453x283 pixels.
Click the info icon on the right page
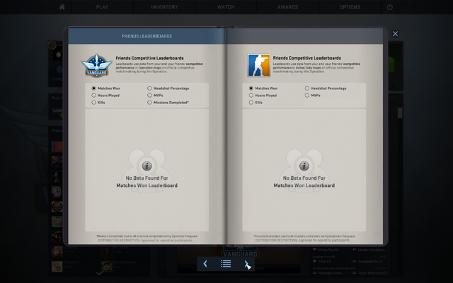tap(304, 166)
